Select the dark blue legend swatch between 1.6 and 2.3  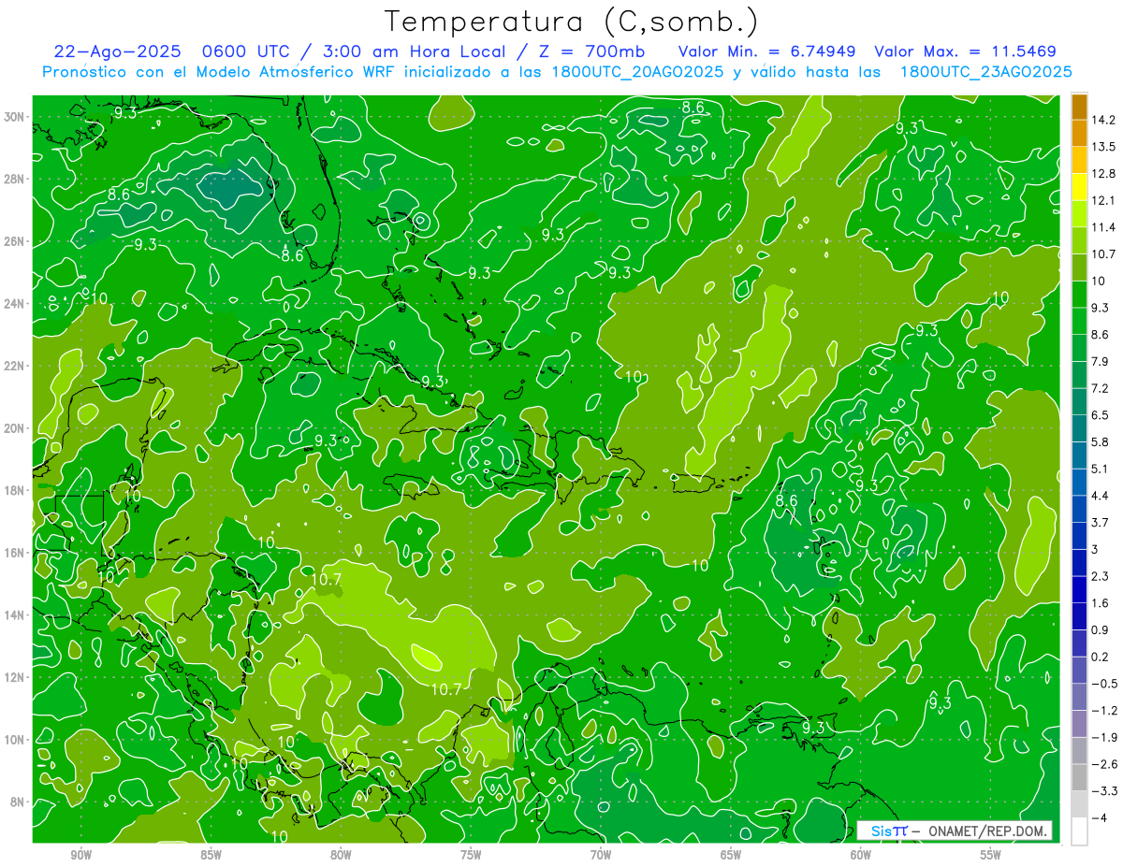[1079, 589]
